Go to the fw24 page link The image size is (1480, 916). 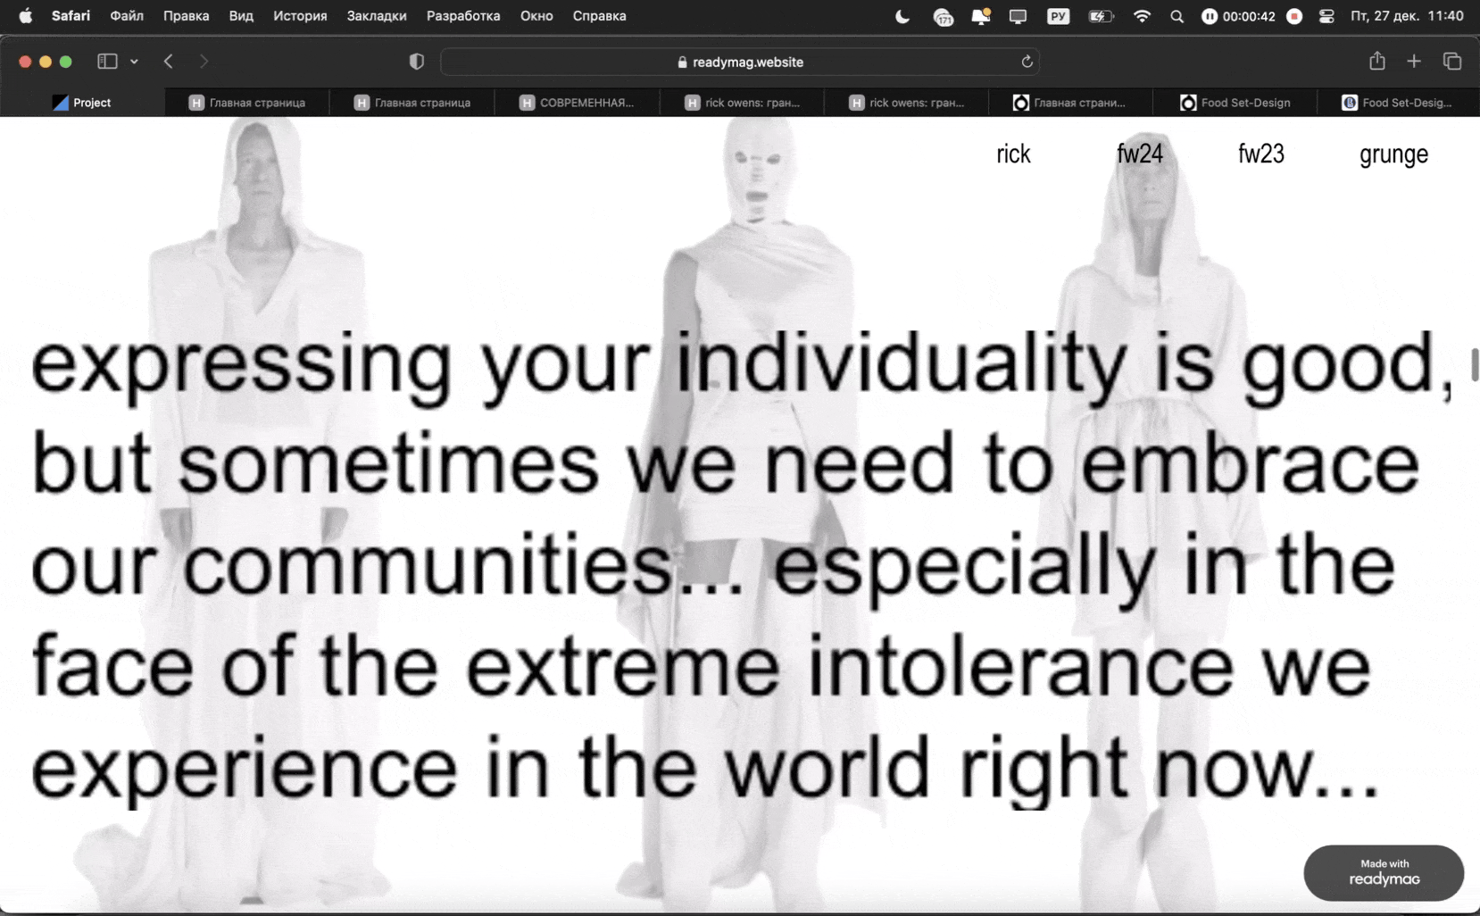tap(1140, 154)
